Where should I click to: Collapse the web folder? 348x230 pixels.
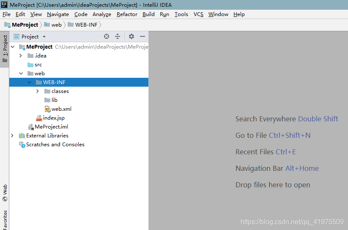coord(21,74)
